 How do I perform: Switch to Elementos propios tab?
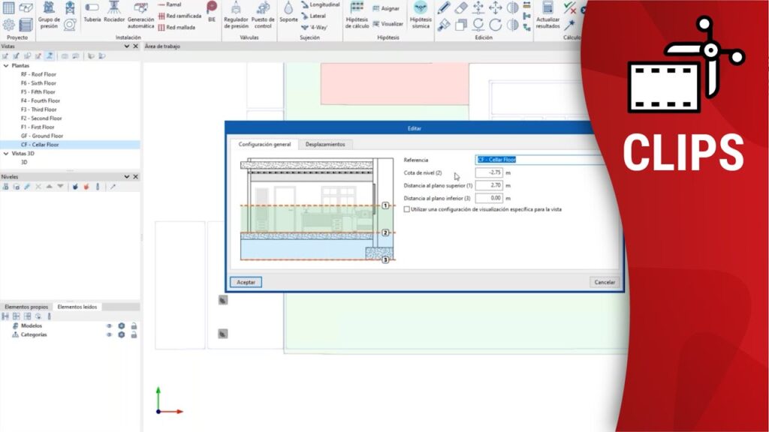point(26,307)
